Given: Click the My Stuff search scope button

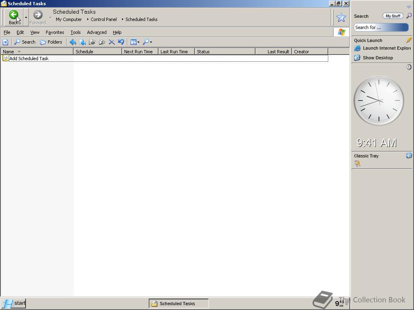Looking at the screenshot, I should (393, 16).
